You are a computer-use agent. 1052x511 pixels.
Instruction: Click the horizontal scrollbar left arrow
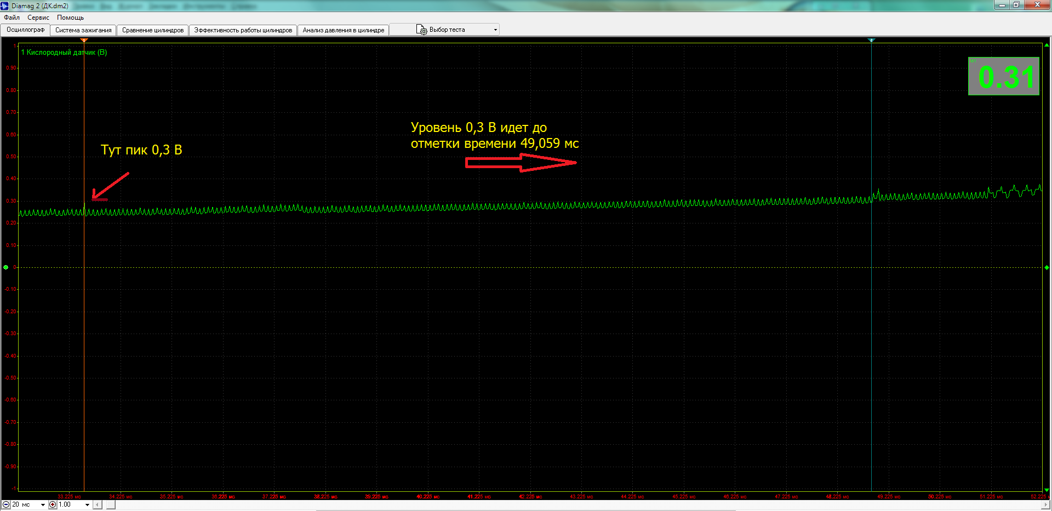click(x=98, y=504)
